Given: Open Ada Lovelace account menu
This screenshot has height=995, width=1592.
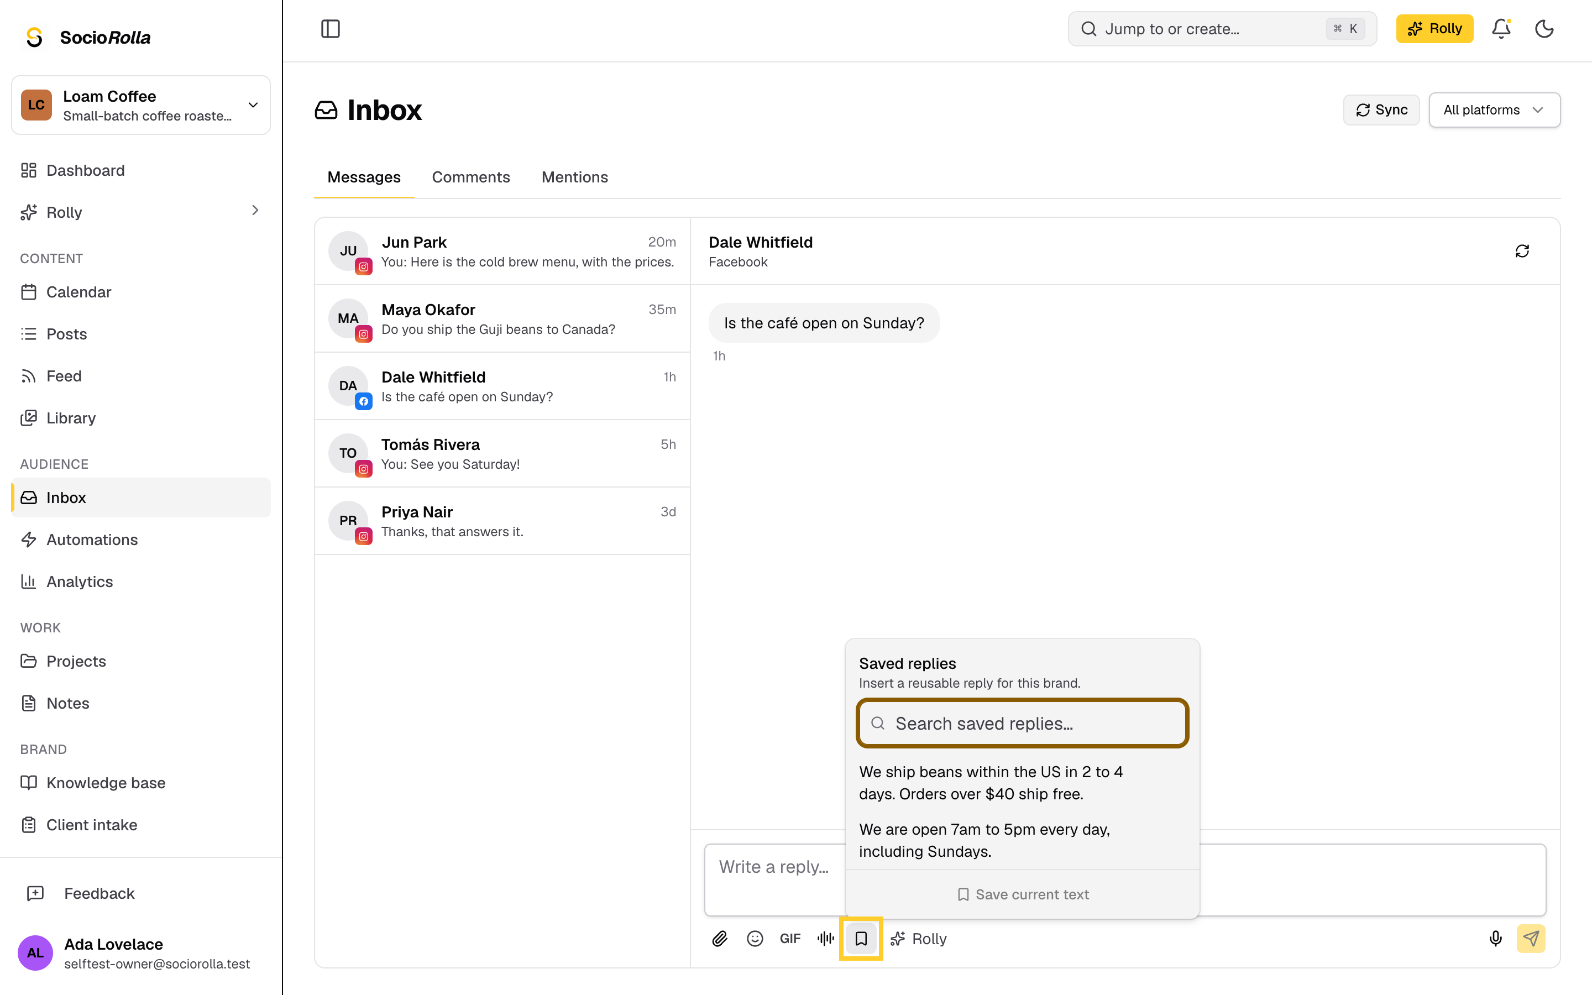Looking at the screenshot, I should click(x=141, y=953).
